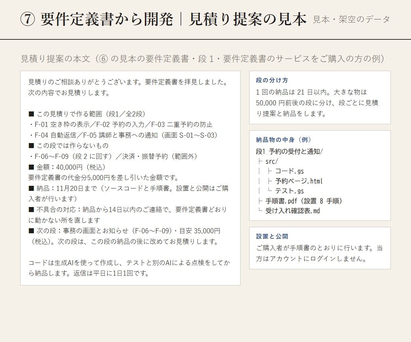This screenshot has width=411, height=342.
Task: Click the '見本・架空のデータ' subtitle
Action: pos(351,20)
